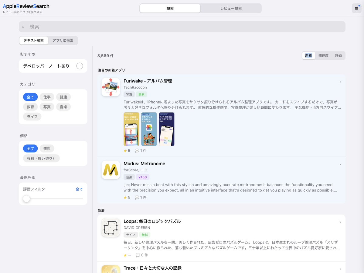The height and width of the screenshot is (273, 364).
Task: Select the アプリID検索 tab
Action: coord(63,40)
